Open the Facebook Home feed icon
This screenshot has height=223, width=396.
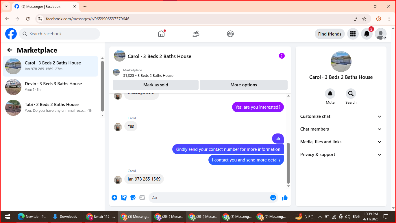tap(161, 34)
